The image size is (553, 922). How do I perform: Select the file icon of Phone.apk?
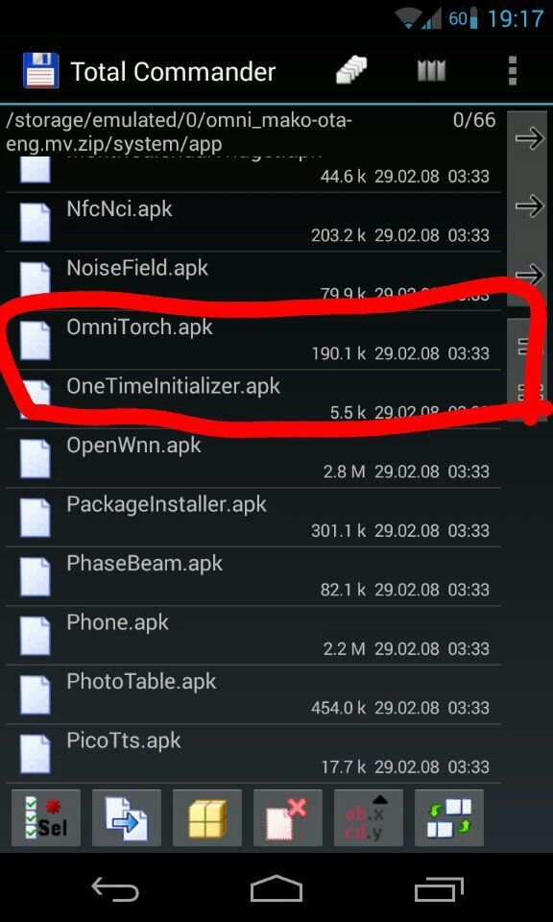[x=35, y=636]
